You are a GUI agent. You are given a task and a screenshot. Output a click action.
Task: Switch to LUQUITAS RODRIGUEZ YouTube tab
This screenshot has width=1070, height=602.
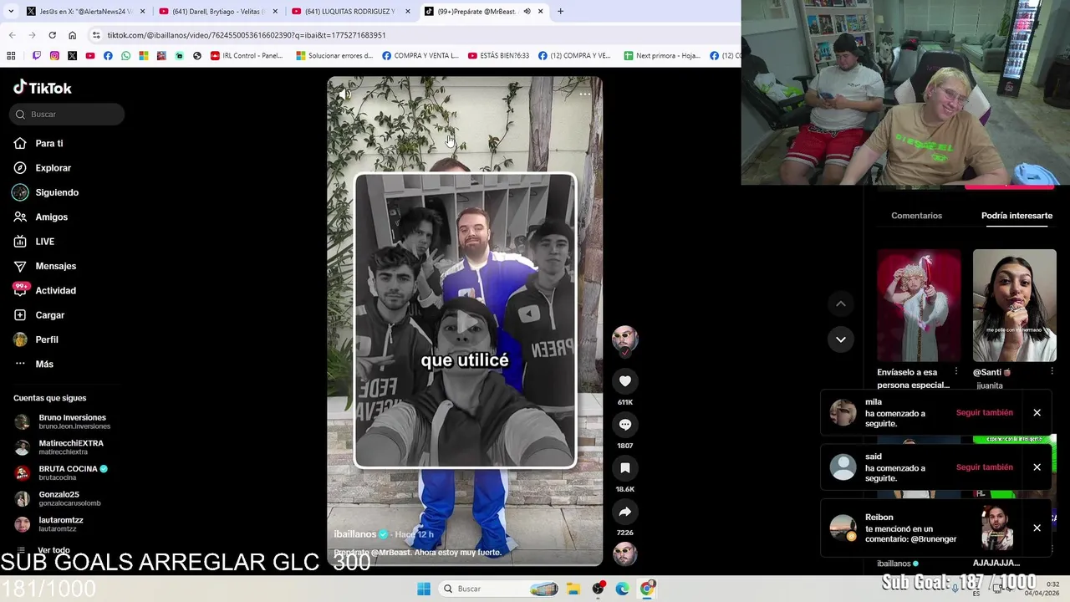click(351, 12)
